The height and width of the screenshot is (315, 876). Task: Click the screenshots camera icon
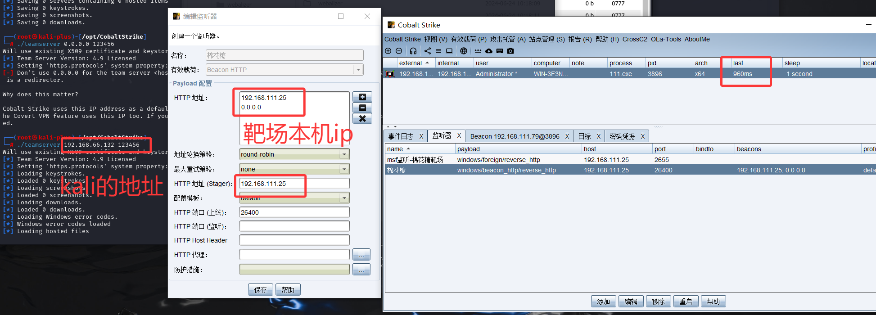coord(510,51)
